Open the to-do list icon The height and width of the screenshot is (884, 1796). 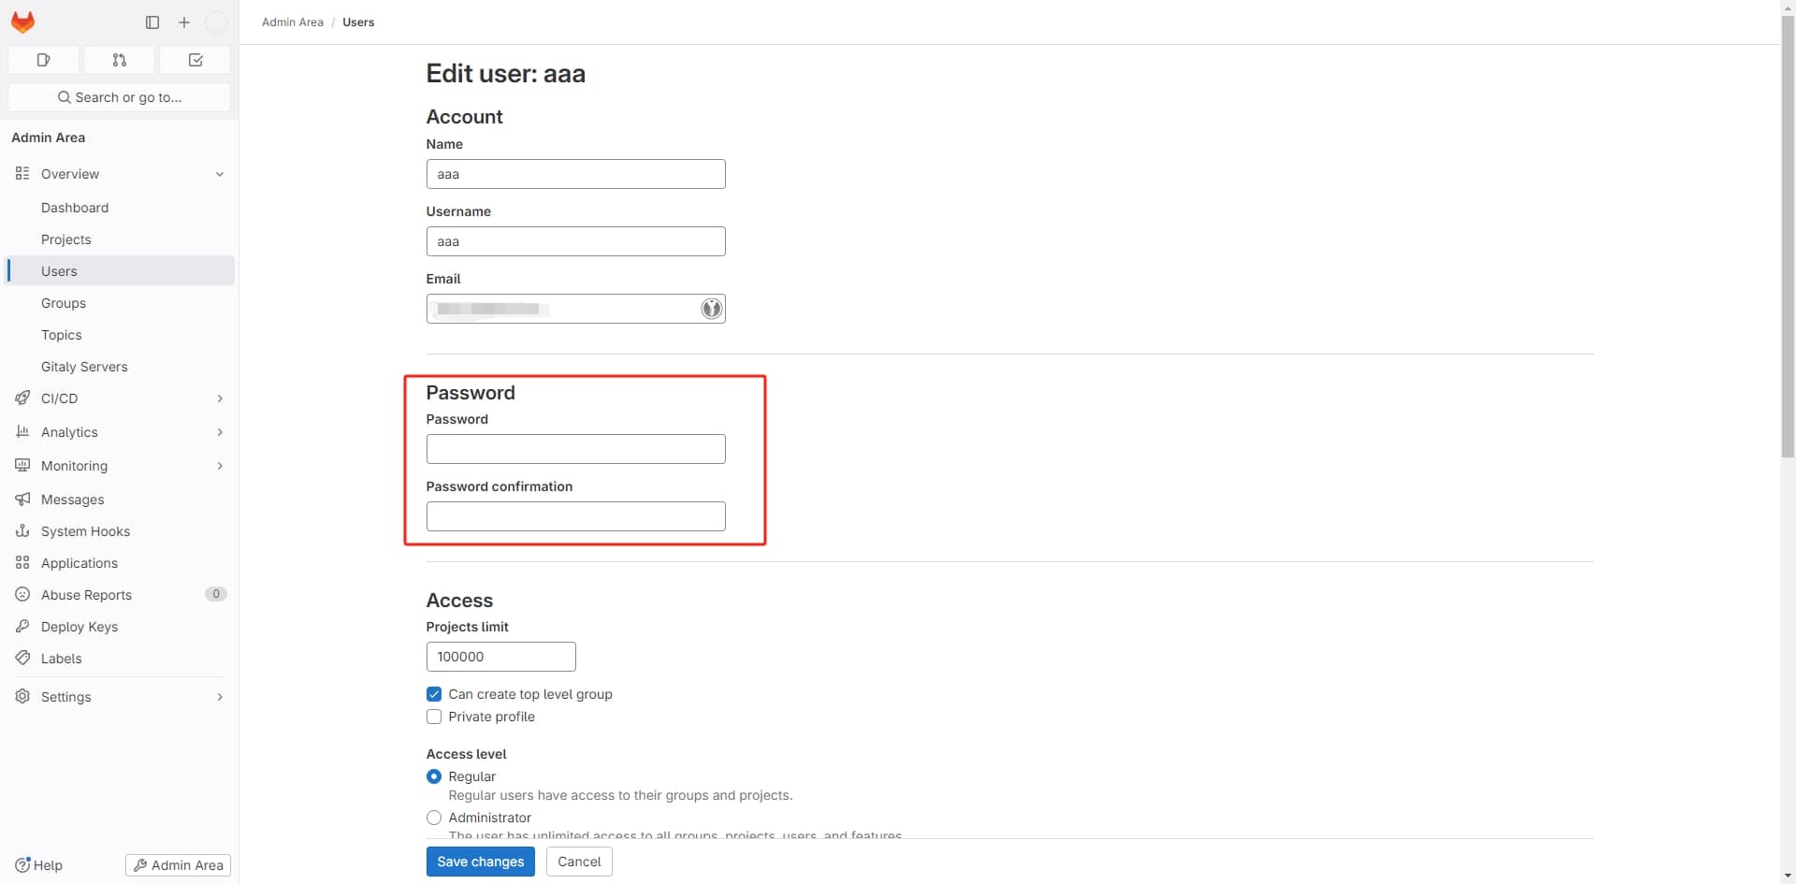click(x=196, y=60)
